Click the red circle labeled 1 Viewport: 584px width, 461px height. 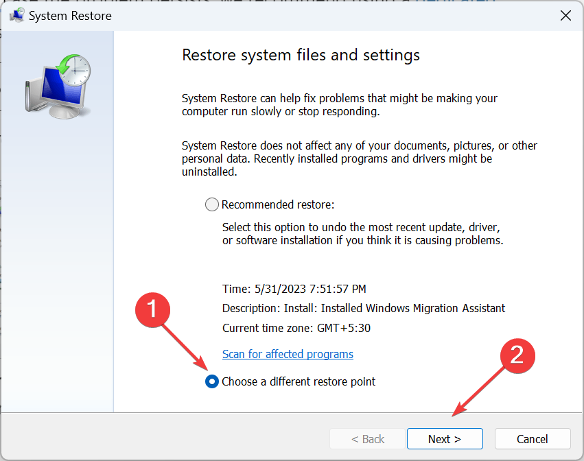pyautogui.click(x=152, y=311)
